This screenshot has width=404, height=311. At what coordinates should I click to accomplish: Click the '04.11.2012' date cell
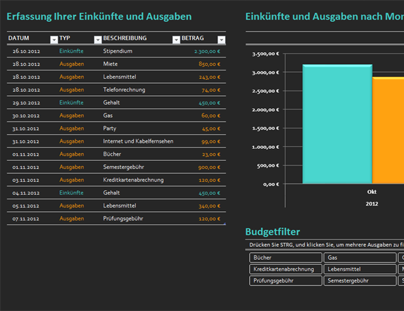26,193
